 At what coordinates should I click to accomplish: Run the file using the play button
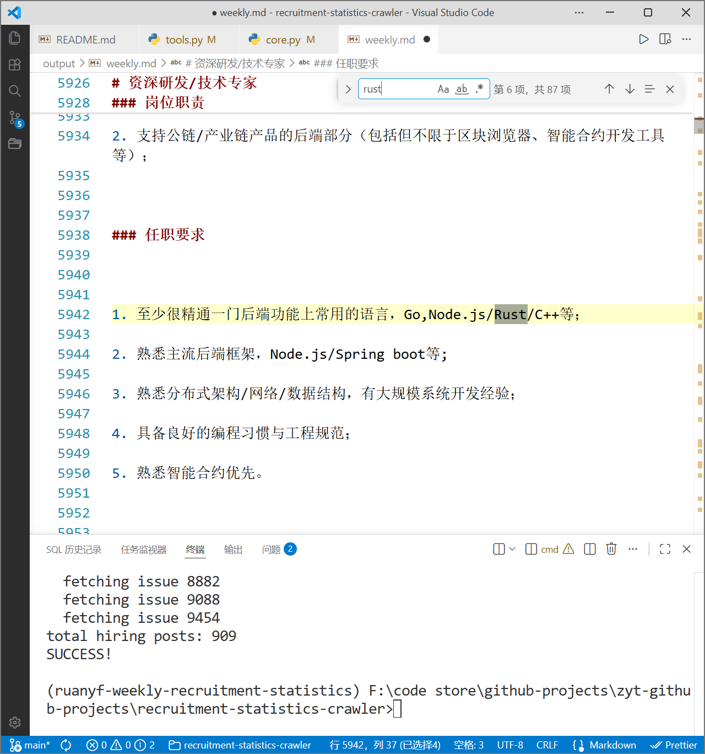643,39
